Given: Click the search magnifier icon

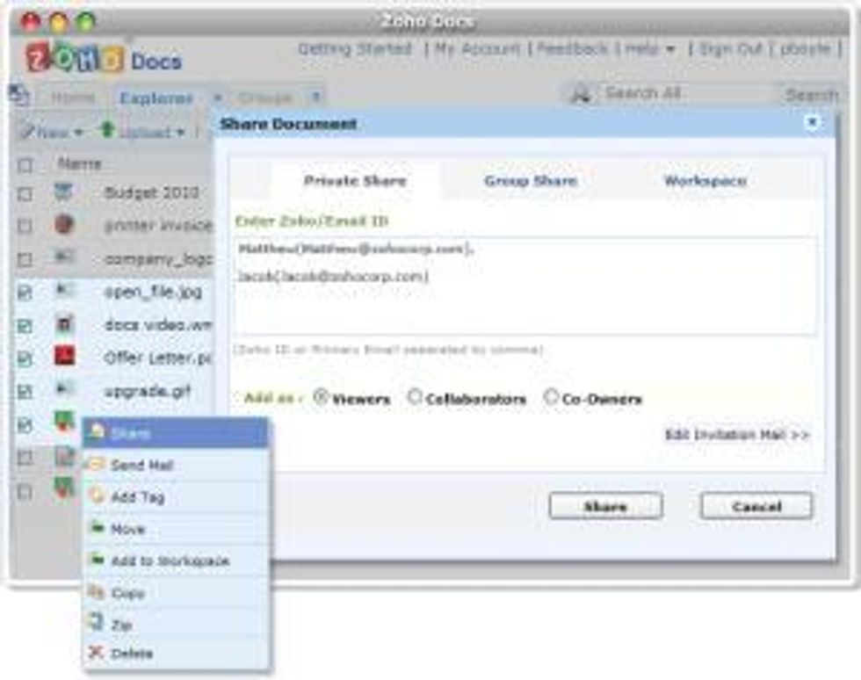Looking at the screenshot, I should [x=580, y=94].
